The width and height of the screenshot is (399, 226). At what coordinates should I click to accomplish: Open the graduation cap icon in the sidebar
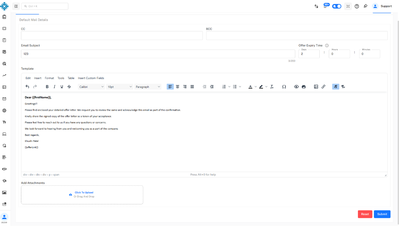[4, 181]
